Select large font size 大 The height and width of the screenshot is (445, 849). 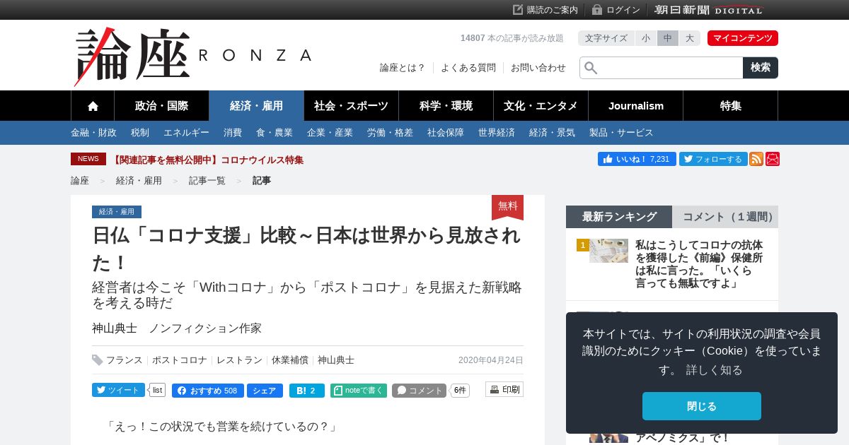(x=689, y=38)
